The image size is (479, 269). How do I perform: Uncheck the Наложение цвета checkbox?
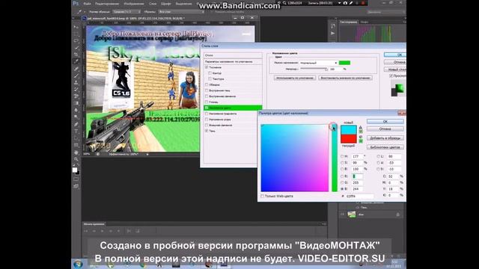click(207, 108)
